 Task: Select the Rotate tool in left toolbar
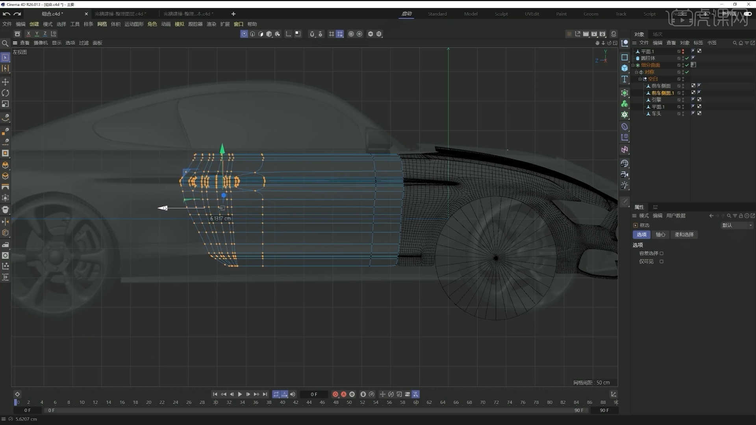6,93
